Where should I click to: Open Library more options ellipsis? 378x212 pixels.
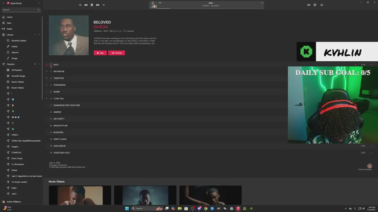[x=35, y=35]
